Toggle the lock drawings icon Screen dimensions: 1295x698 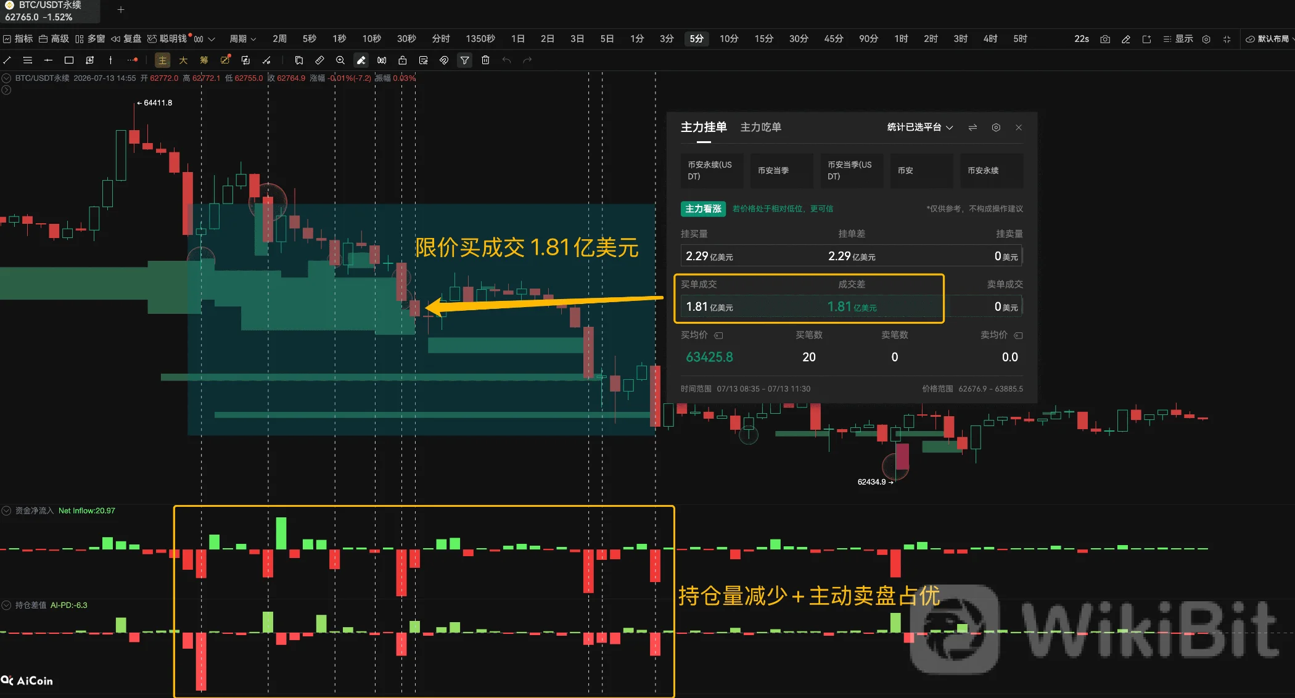pos(403,60)
